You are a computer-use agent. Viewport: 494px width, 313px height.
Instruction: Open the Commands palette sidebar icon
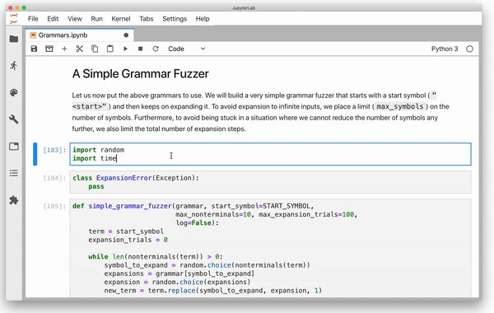coord(14,93)
